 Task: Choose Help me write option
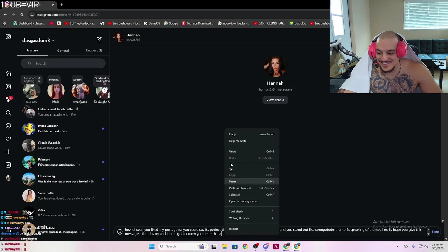(252, 141)
